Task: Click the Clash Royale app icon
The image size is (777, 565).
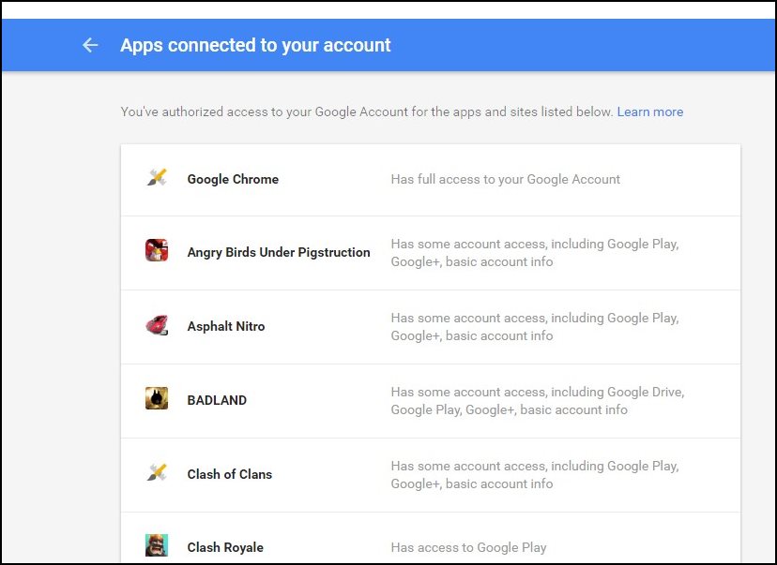Action: coord(157,545)
